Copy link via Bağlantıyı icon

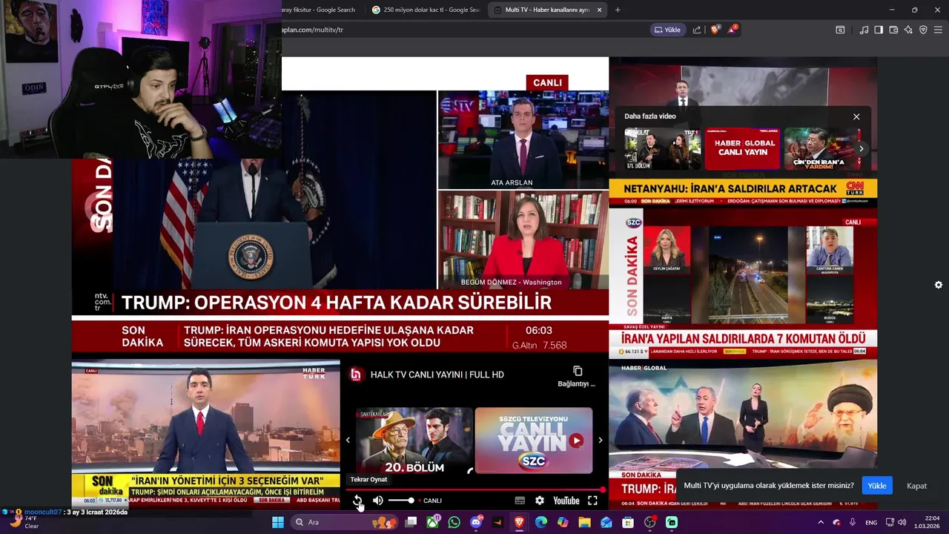coord(577,376)
